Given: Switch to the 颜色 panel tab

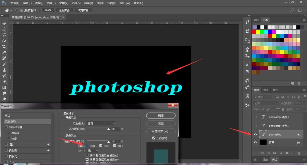Looking at the screenshot, I should pyautogui.click(x=256, y=20).
